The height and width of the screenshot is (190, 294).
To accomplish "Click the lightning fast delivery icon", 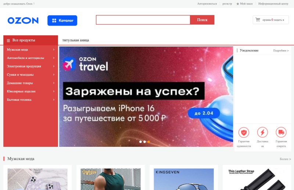I will tap(262, 132).
